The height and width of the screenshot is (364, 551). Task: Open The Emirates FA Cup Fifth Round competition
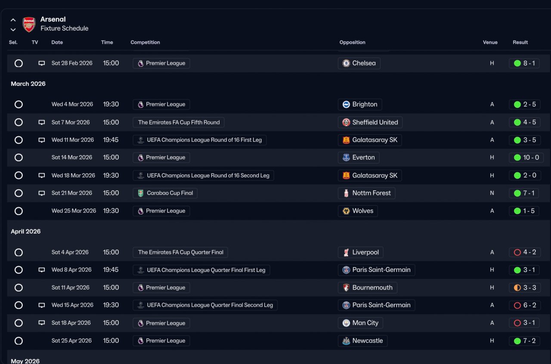tap(179, 122)
